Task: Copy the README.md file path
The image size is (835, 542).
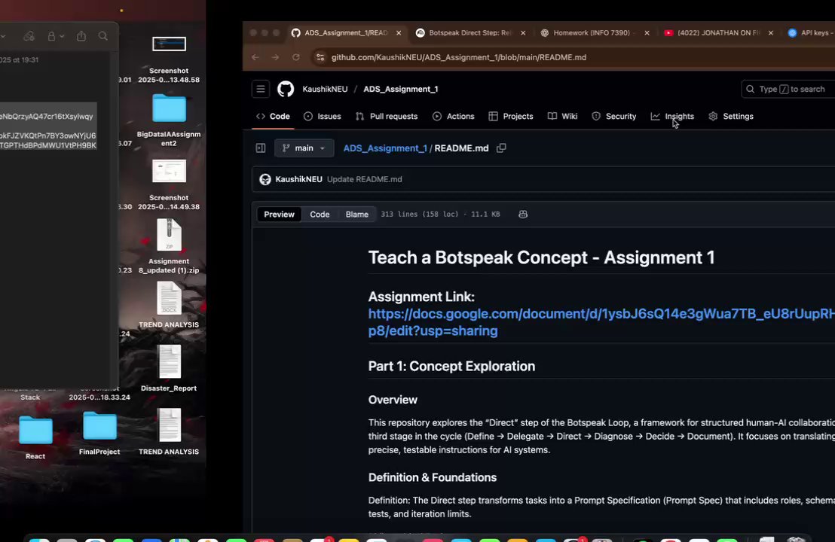Action: [x=501, y=148]
